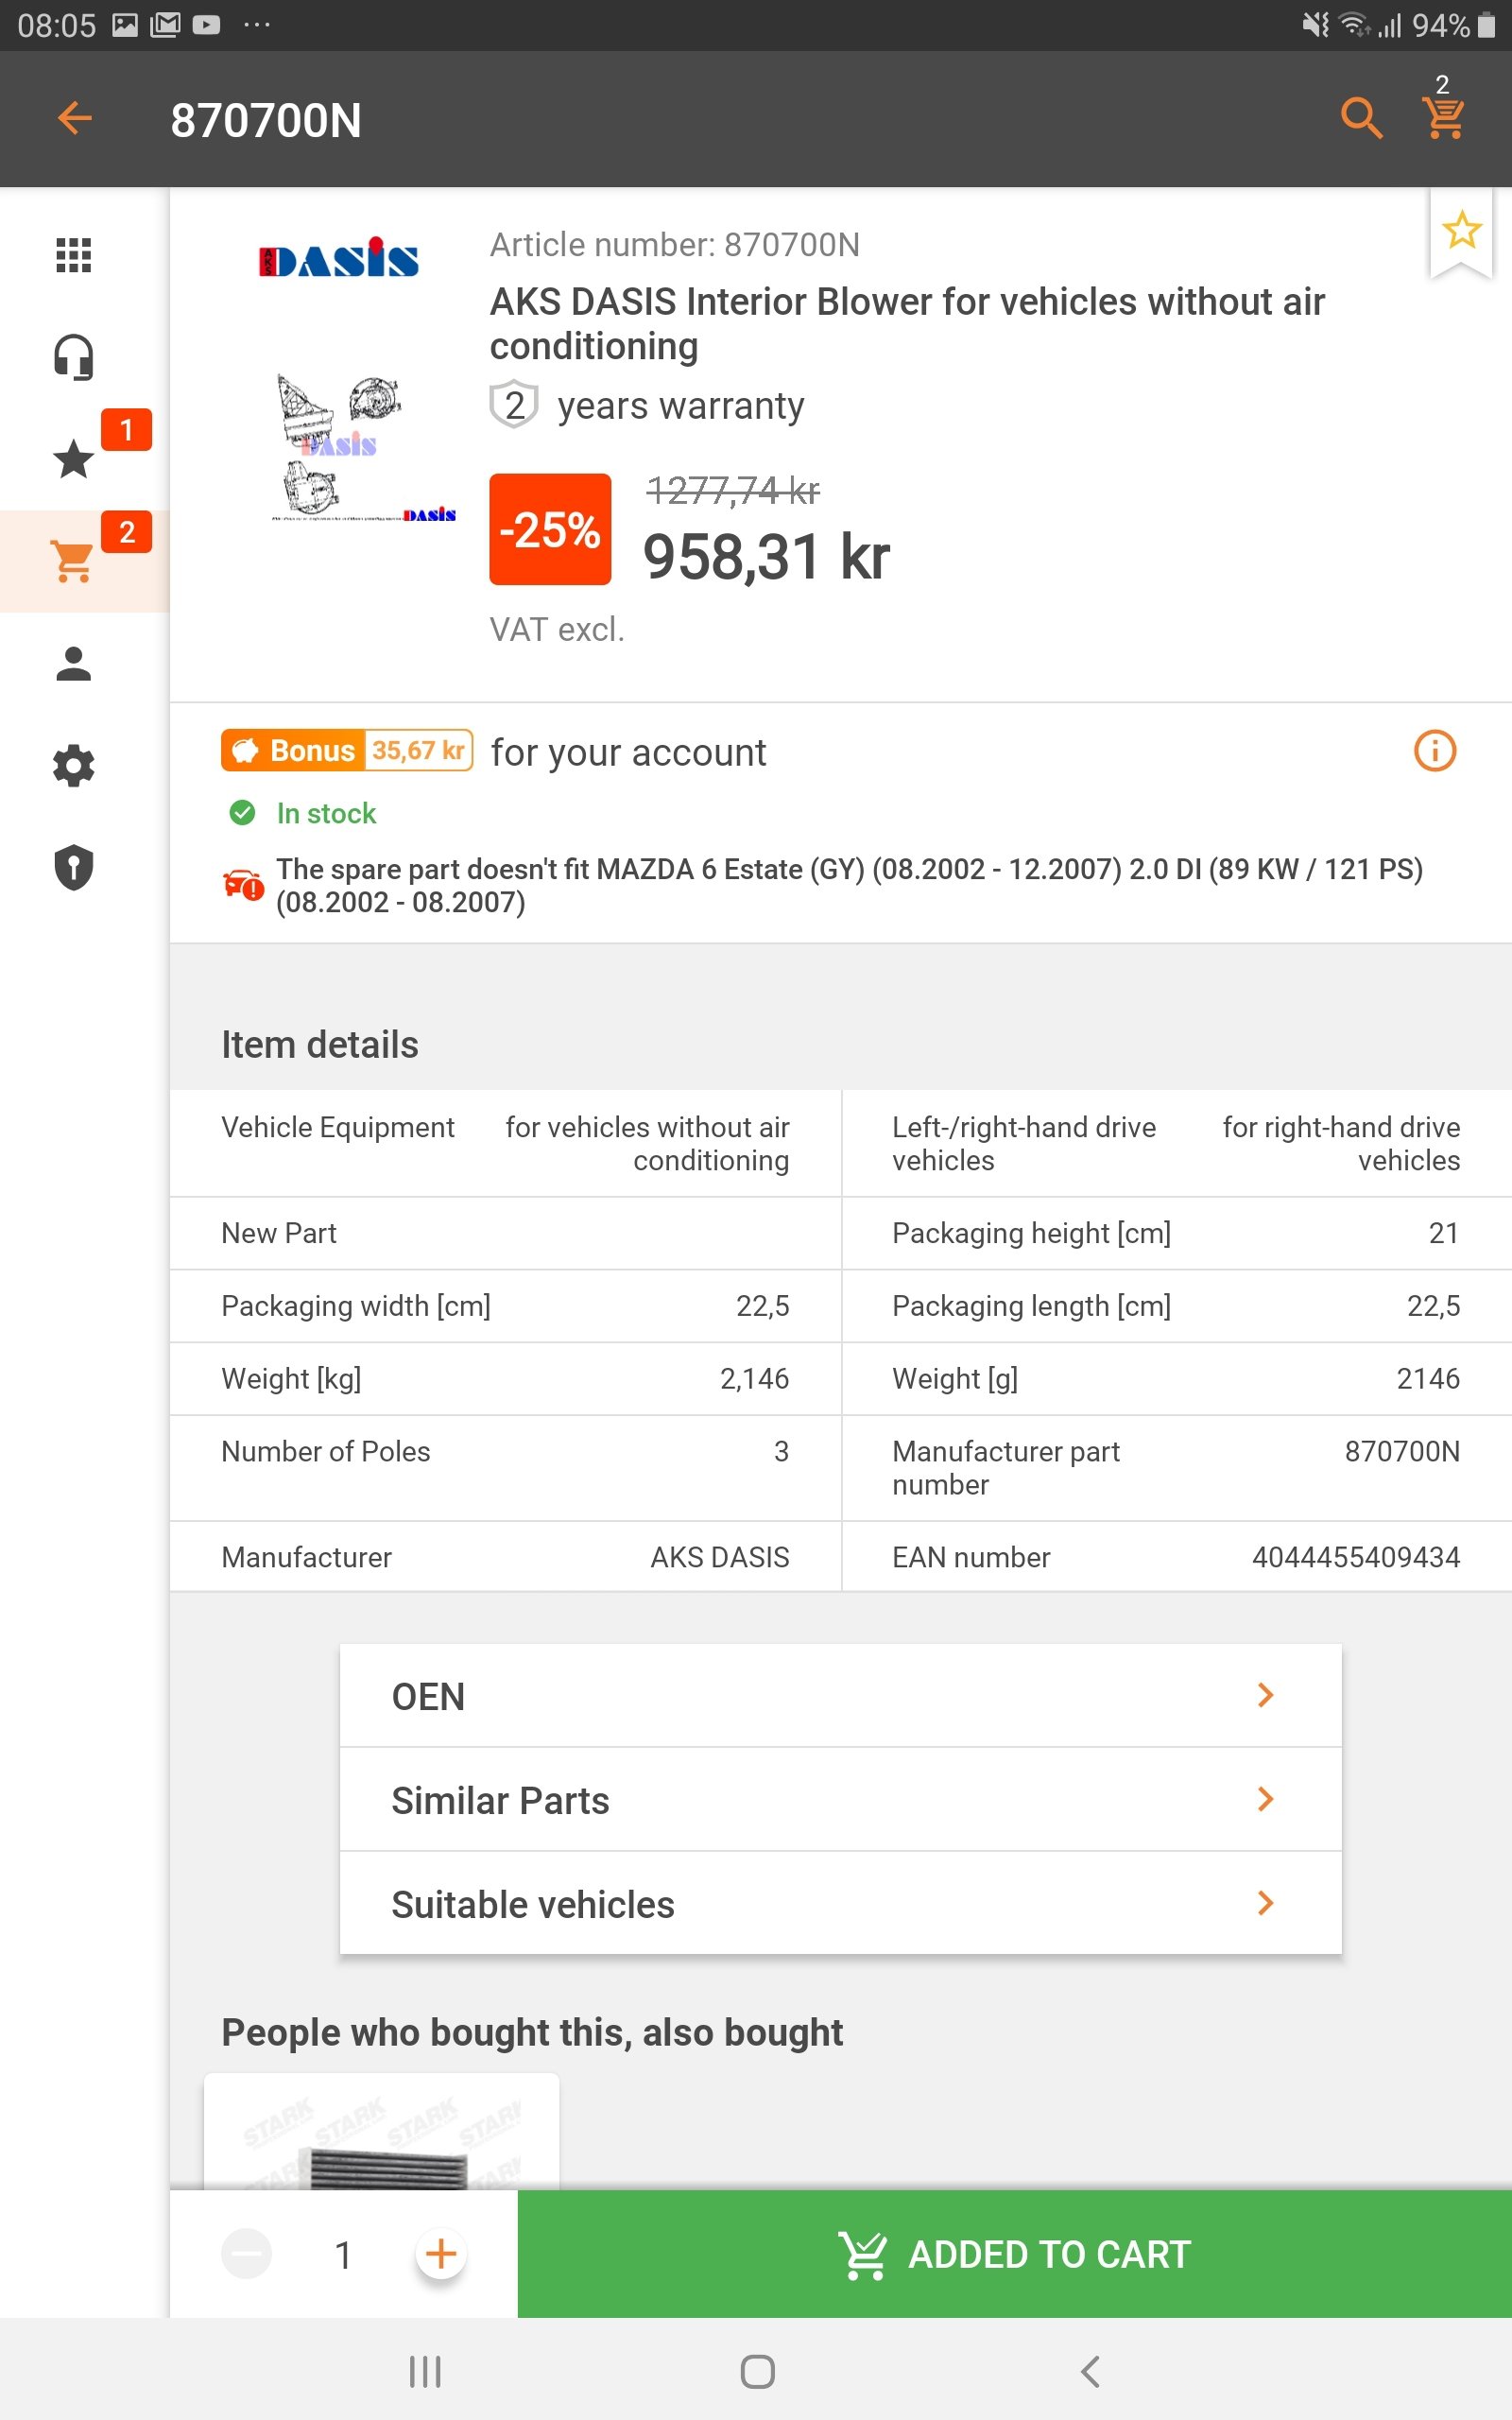Open favorites star in the sidebar

73,459
